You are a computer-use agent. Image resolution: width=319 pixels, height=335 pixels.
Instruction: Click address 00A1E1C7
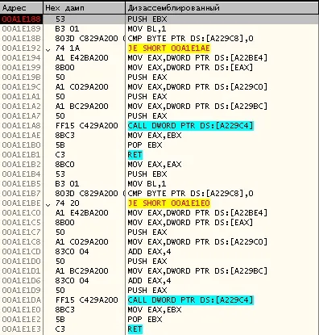21,232
